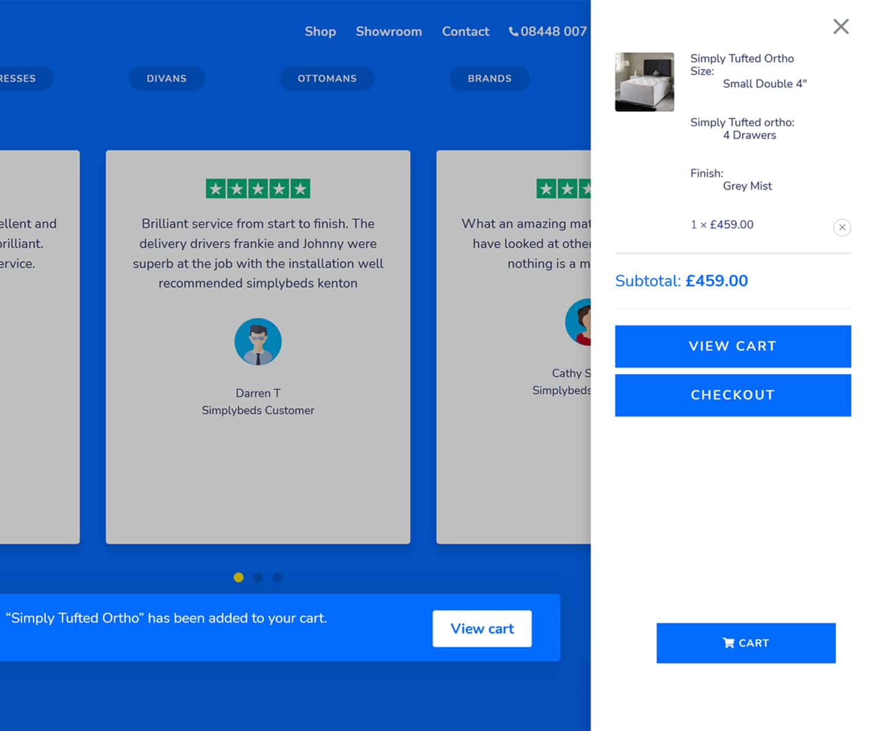877x731 pixels.
Task: Open the Simply Tufted Ortho product thumbnail
Action: [x=644, y=82]
